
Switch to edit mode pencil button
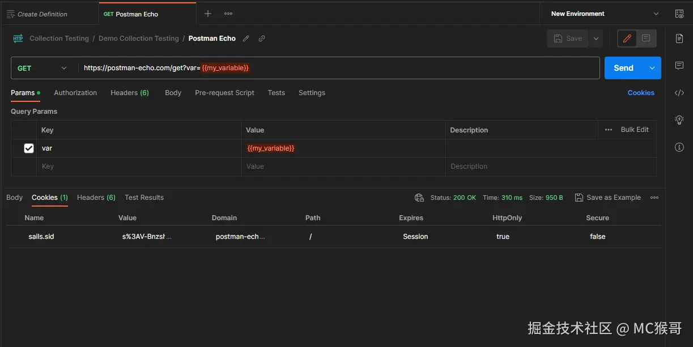pyautogui.click(x=627, y=38)
